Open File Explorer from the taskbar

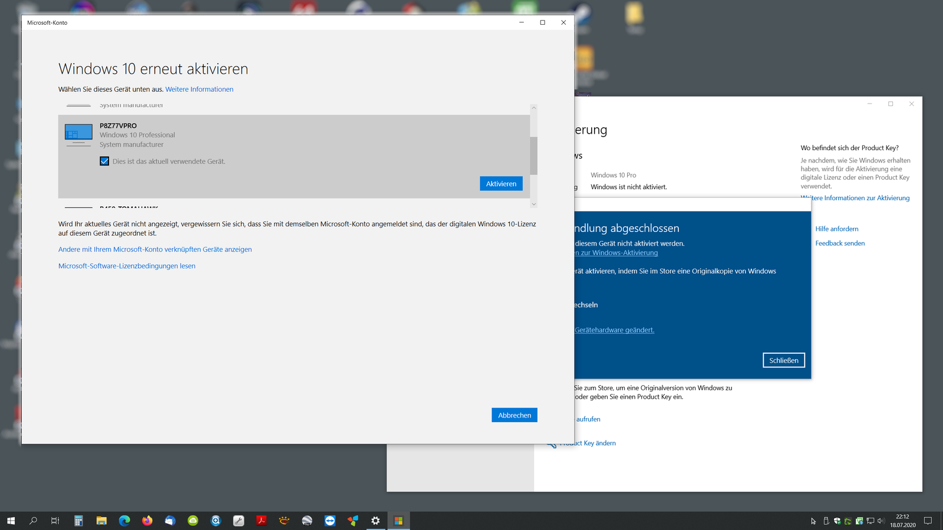point(101,521)
